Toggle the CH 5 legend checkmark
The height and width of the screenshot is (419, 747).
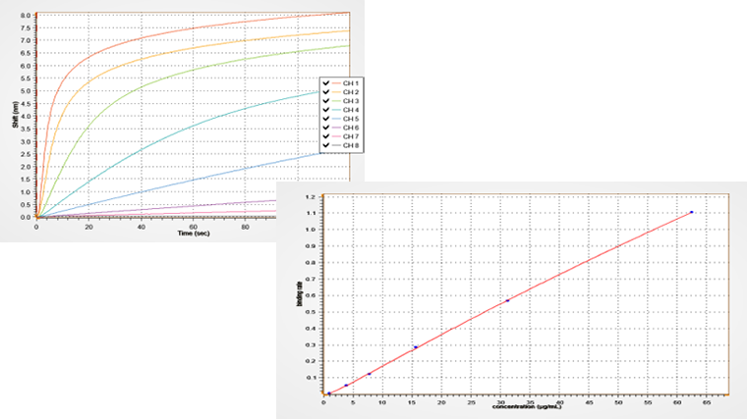tap(325, 118)
